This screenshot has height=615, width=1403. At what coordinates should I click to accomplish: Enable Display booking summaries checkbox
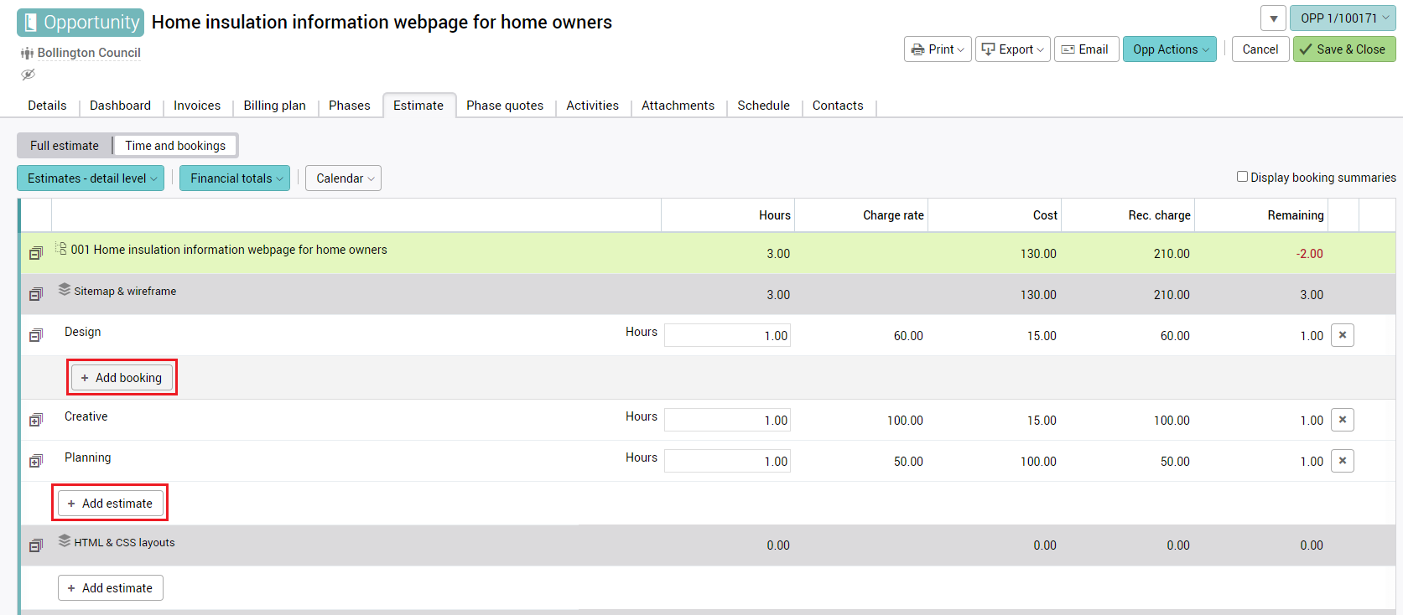click(1242, 177)
